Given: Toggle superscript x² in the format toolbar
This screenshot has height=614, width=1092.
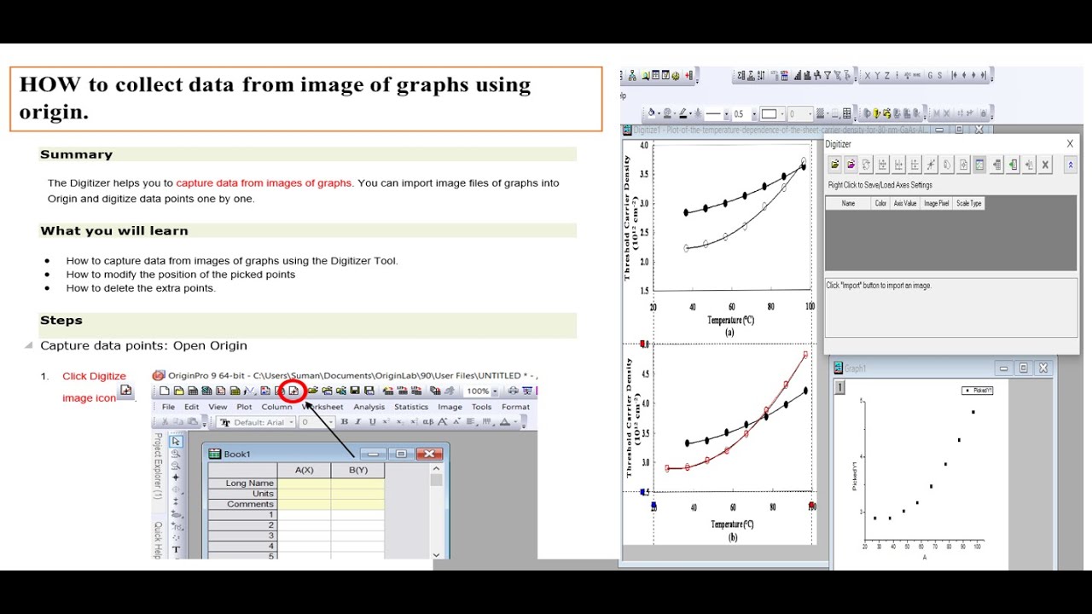Looking at the screenshot, I should pos(386,422).
